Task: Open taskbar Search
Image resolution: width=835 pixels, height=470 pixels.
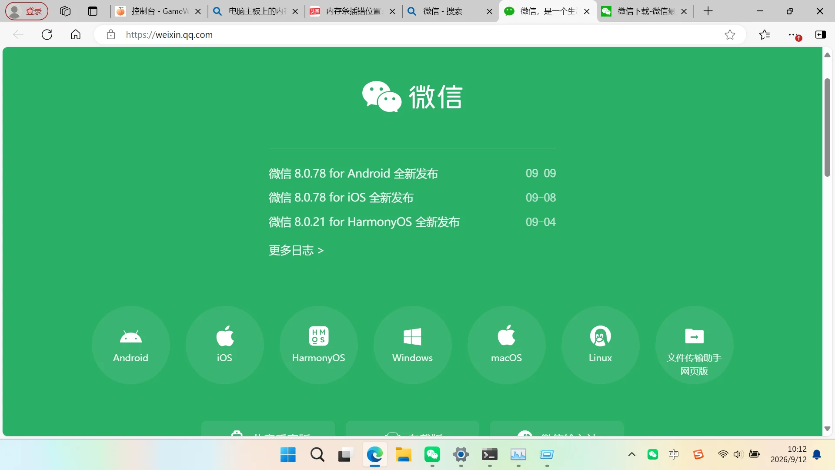Action: 317,455
